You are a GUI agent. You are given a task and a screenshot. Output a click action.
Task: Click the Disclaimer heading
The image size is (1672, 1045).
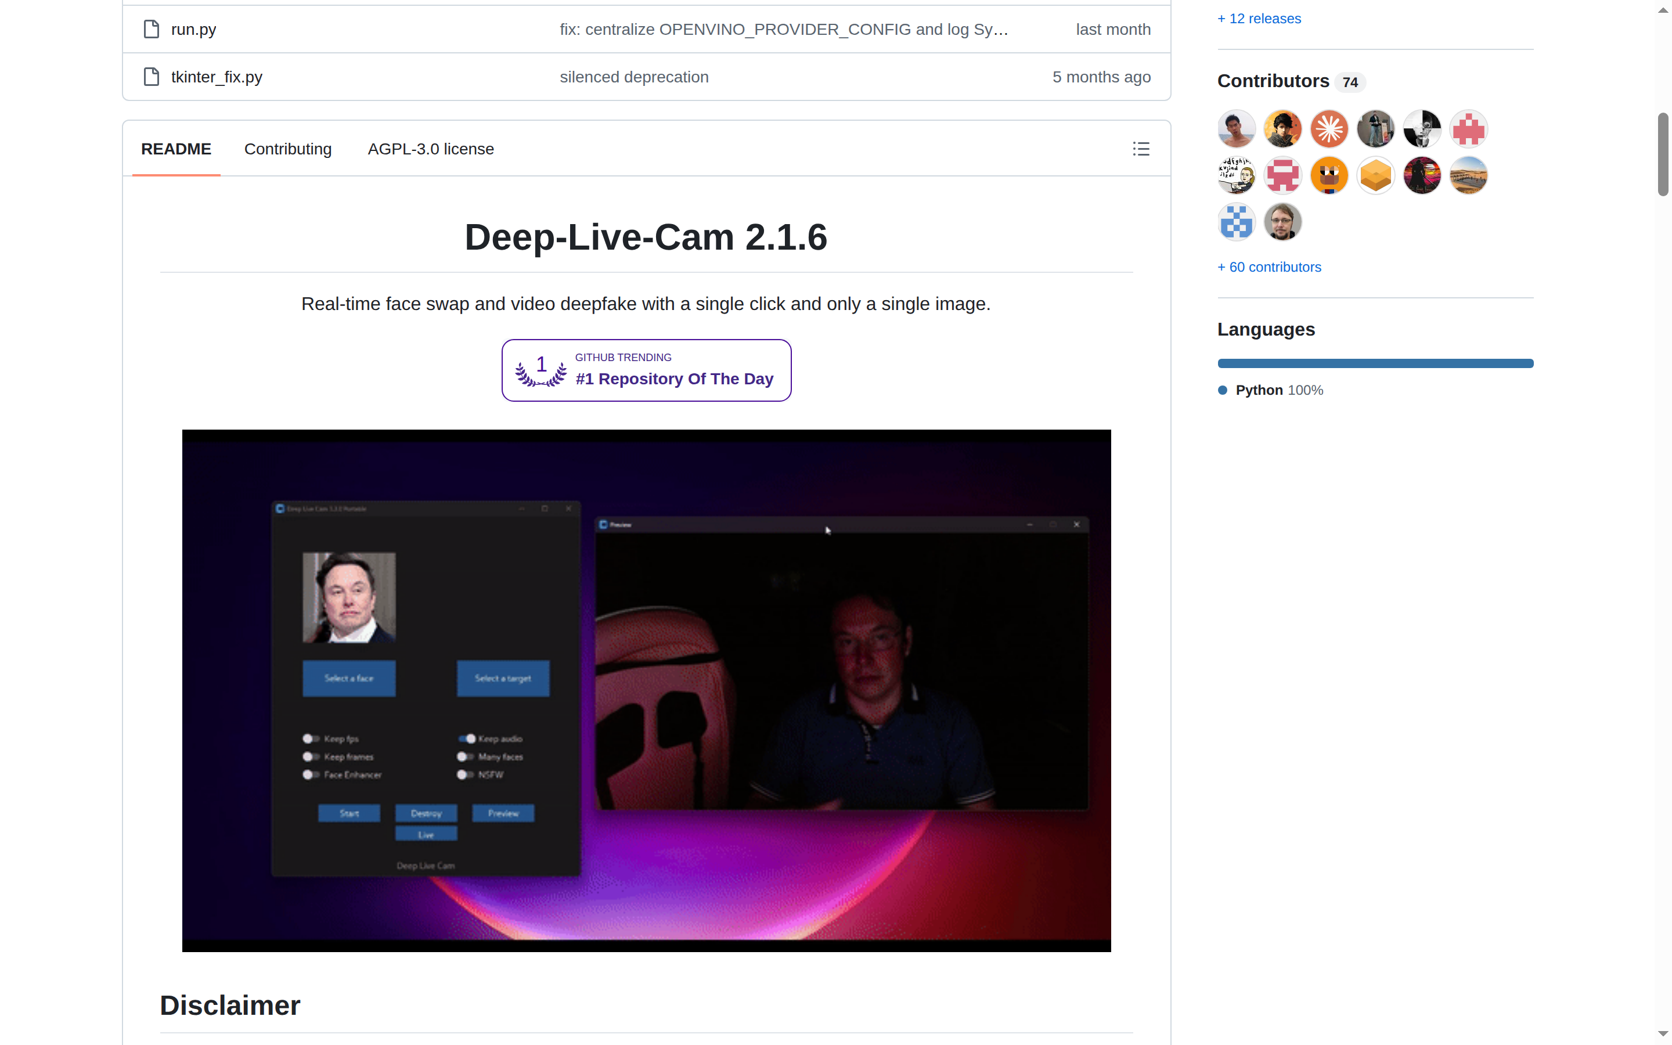(x=230, y=1005)
